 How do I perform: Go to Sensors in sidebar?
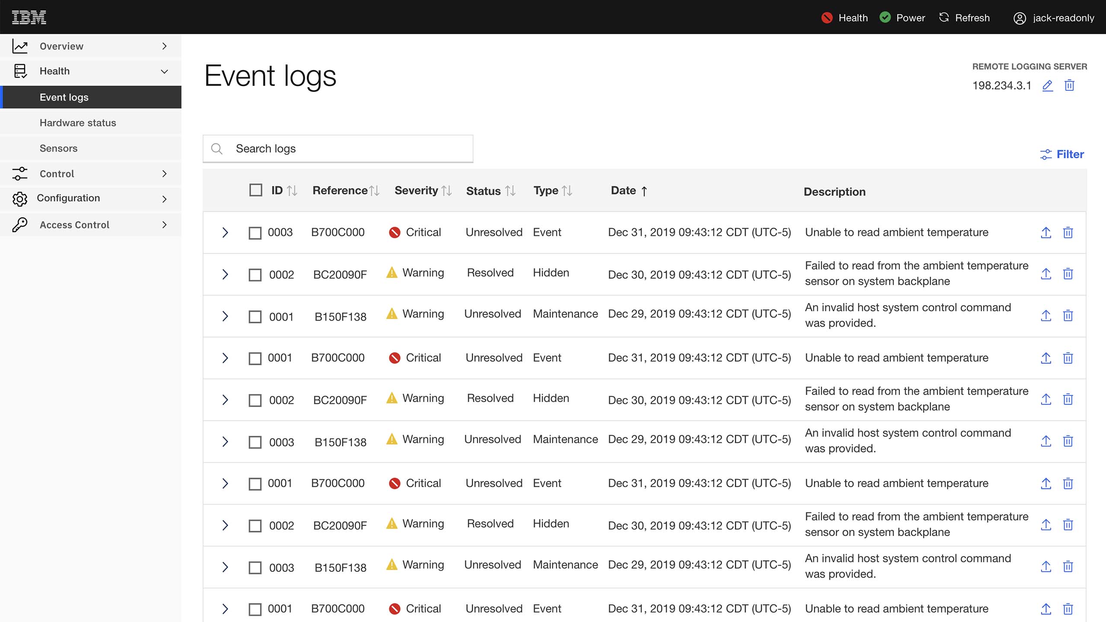[x=59, y=148]
